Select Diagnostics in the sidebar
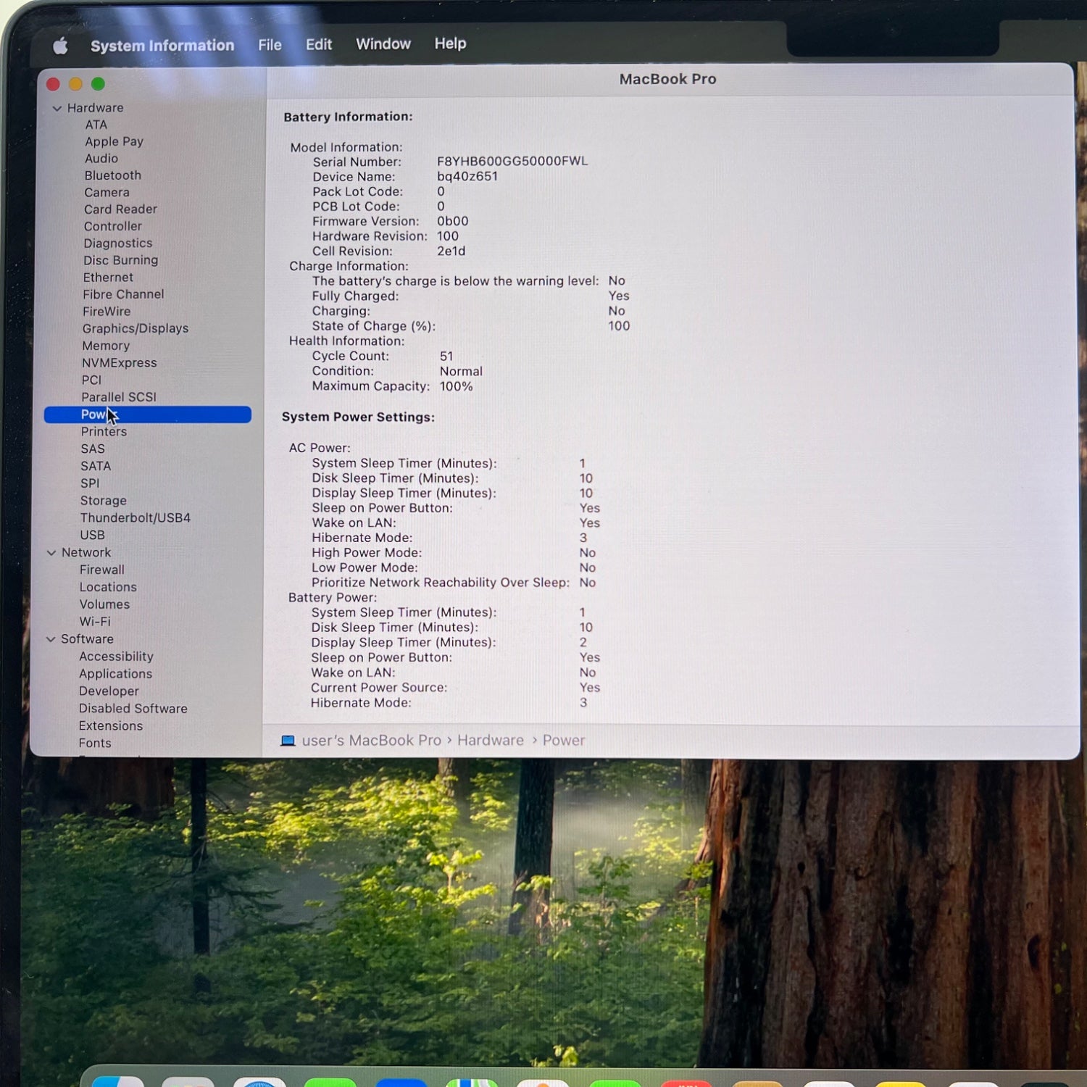This screenshot has height=1087, width=1087. (117, 243)
